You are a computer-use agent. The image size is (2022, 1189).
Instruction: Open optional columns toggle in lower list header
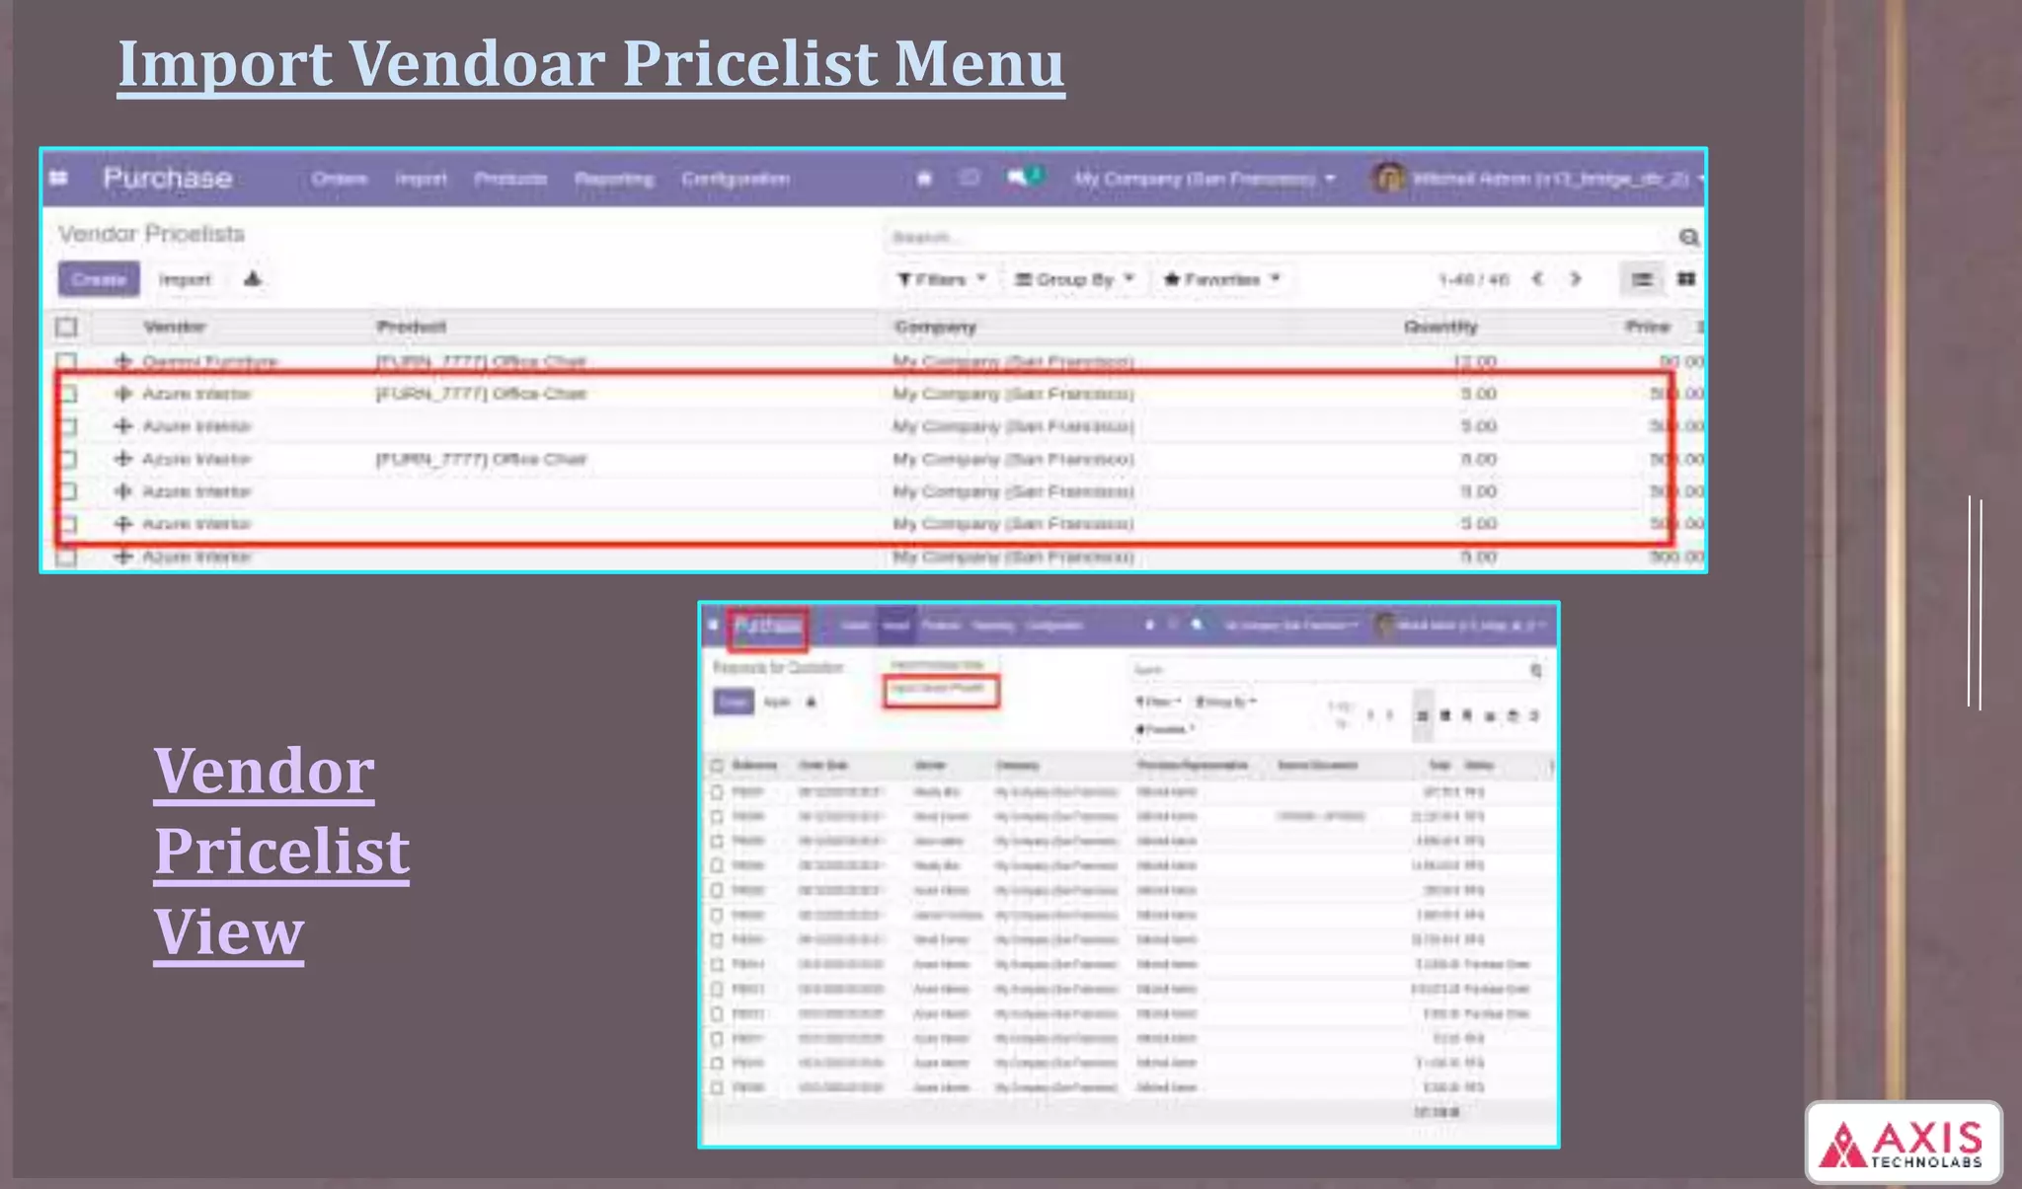[1550, 766]
